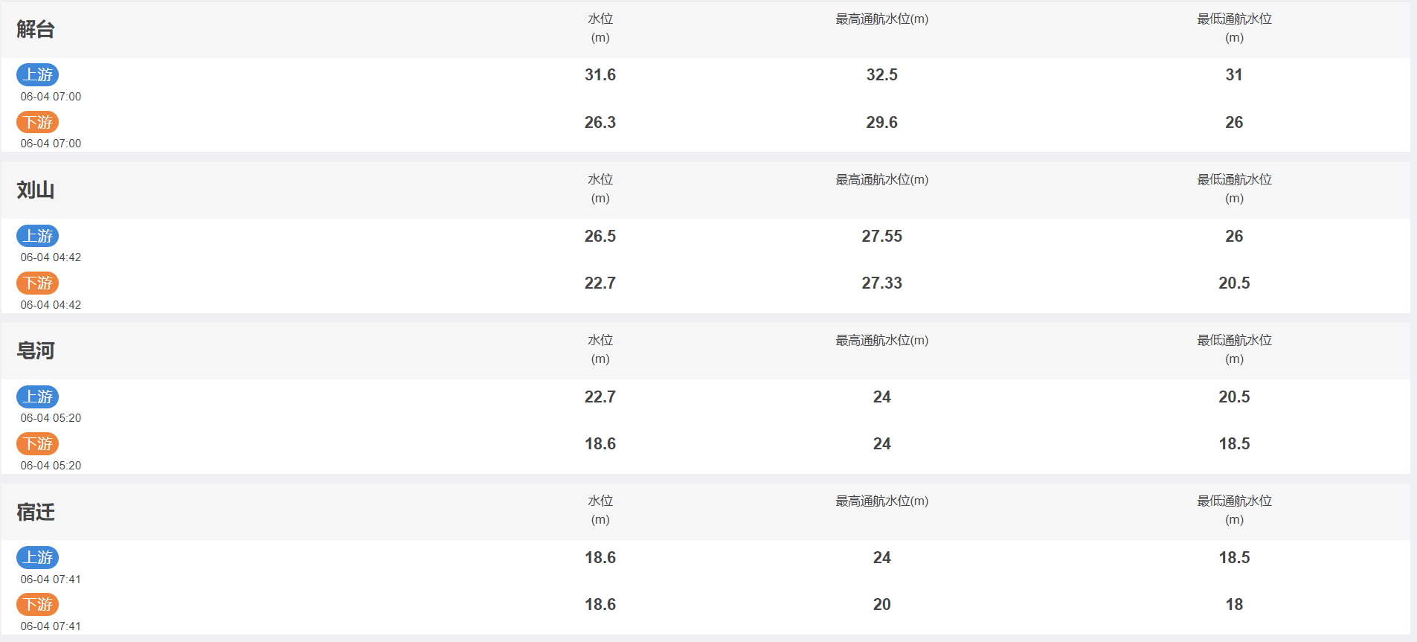Click 刘山 upstream maximum navigable level 27.55
The width and height of the screenshot is (1417, 642).
point(882,236)
